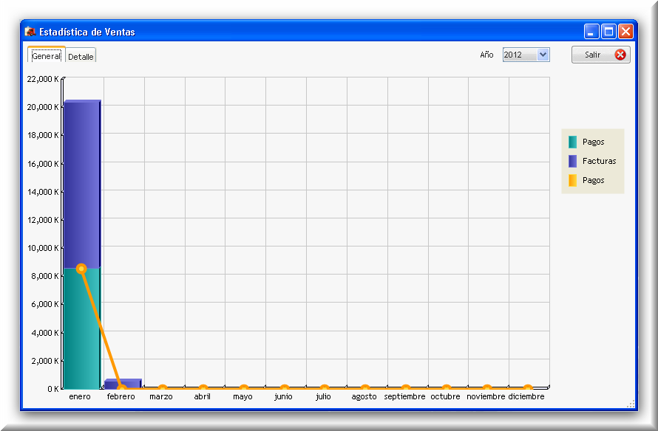Click the enero axis label
658x431 pixels.
(x=80, y=396)
